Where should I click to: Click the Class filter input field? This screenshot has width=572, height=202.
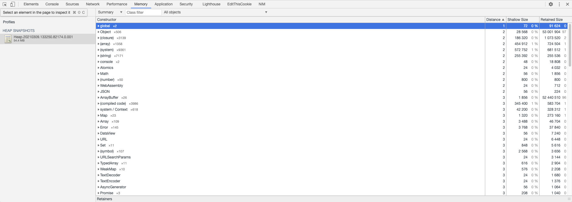coord(143,13)
